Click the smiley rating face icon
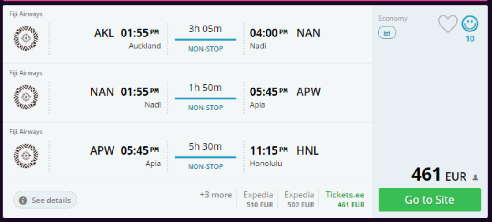 click(470, 23)
